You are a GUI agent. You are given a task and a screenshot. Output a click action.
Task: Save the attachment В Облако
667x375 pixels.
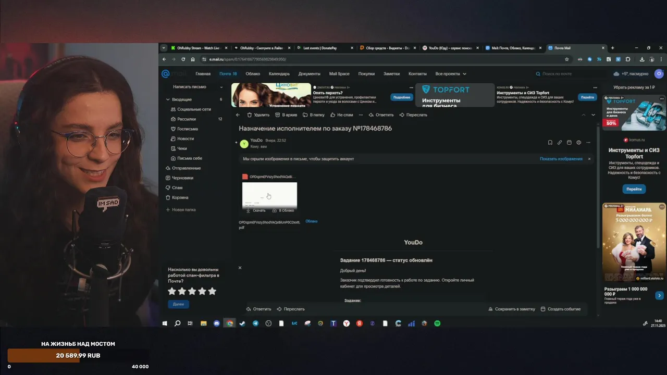(x=283, y=210)
